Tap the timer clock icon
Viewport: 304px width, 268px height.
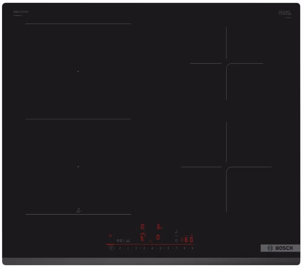tap(176, 240)
